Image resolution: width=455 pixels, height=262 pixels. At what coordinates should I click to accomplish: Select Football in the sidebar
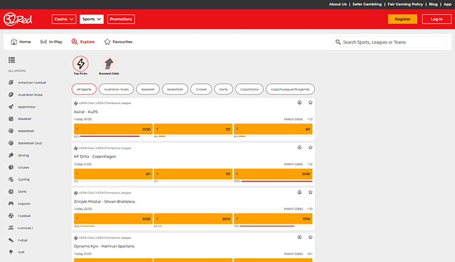[19, 216]
